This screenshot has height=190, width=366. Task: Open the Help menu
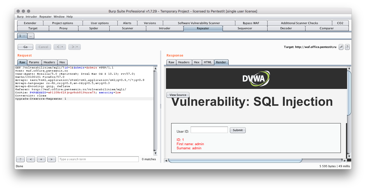click(x=70, y=17)
